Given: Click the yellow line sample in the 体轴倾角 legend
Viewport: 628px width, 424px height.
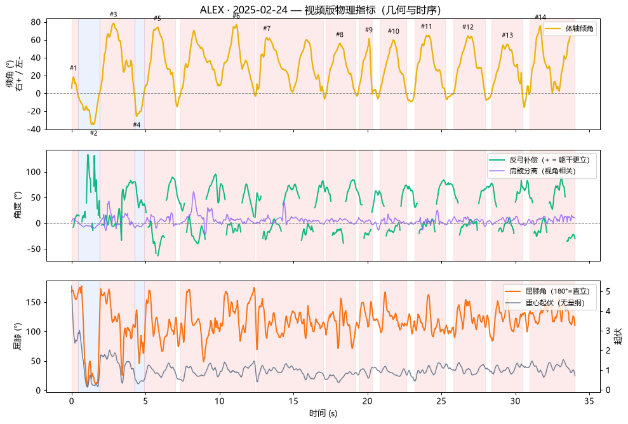Looking at the screenshot, I should click(x=554, y=29).
